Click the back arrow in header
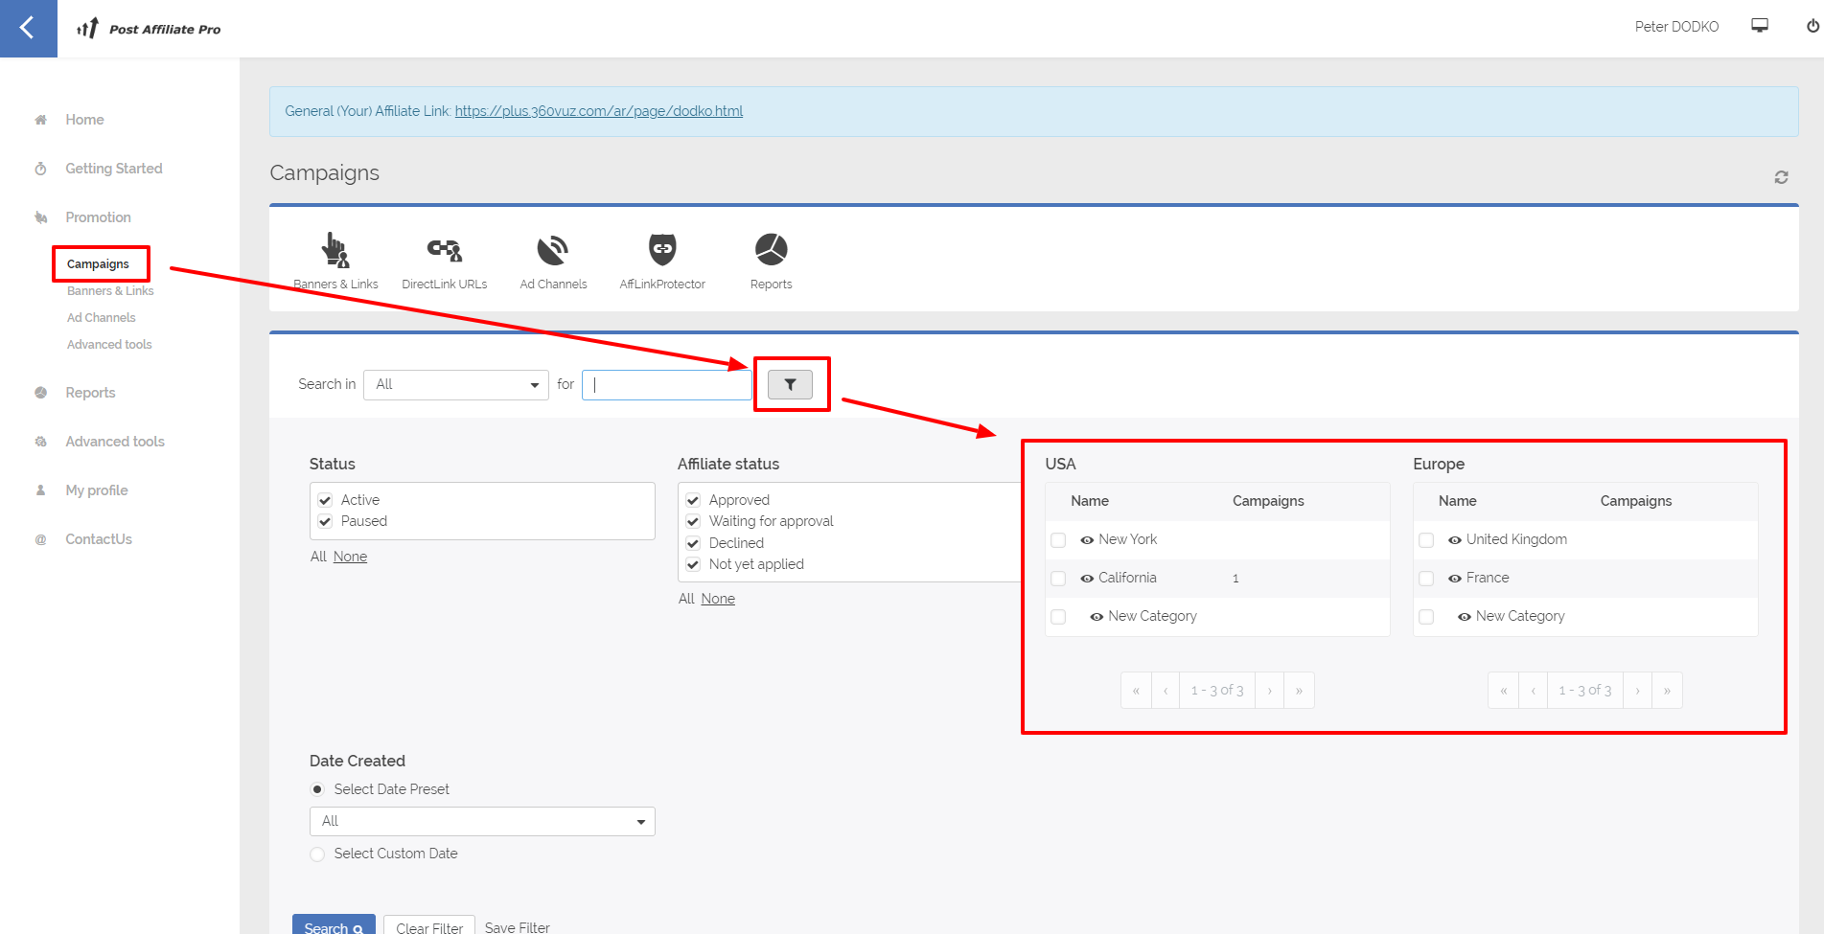Image resolution: width=1824 pixels, height=934 pixels. 28,28
